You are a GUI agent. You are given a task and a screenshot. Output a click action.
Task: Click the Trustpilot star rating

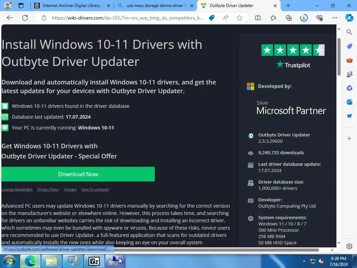coord(293,50)
